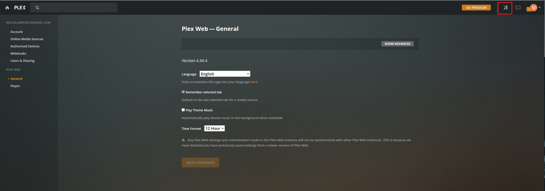Open the Language dropdown
The height and width of the screenshot is (191, 545).
(x=225, y=74)
